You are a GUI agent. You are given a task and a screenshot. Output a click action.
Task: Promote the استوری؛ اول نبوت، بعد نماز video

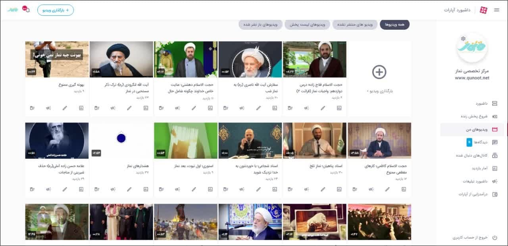pyautogui.click(x=177, y=189)
